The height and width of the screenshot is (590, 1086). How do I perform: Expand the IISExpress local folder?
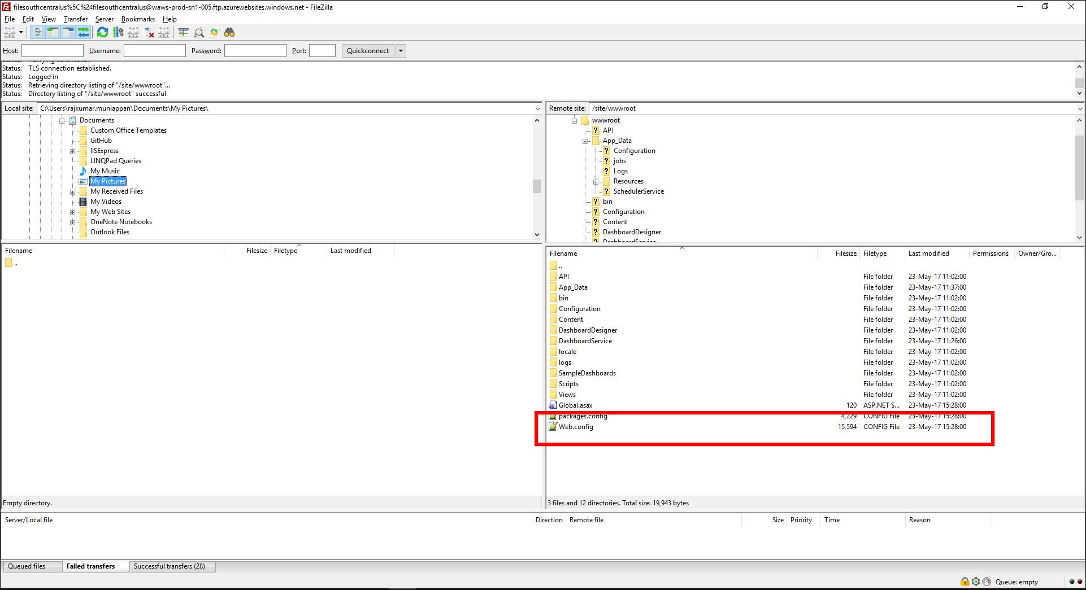tap(72, 151)
